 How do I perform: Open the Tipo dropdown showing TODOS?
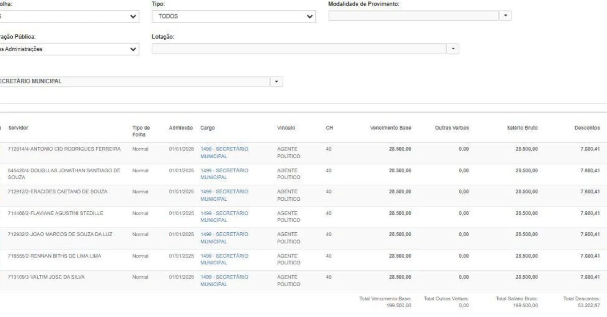coord(233,16)
